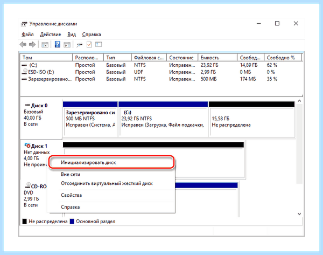Image resolution: width=323 pixels, height=255 pixels.
Task: Close the Disk Management window
Action: coord(296,24)
